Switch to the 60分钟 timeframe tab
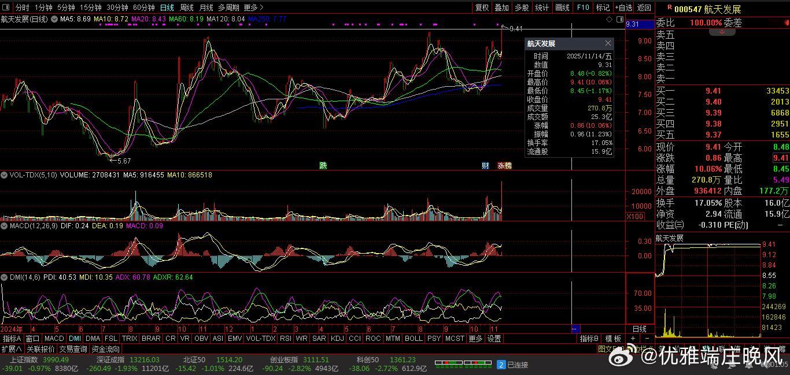The height and width of the screenshot is (375, 790). (143, 8)
